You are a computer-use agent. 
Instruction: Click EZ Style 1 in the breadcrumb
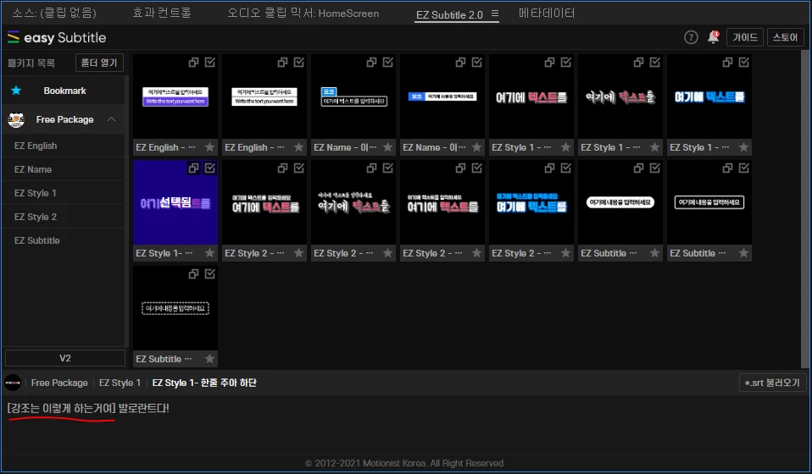click(x=120, y=383)
